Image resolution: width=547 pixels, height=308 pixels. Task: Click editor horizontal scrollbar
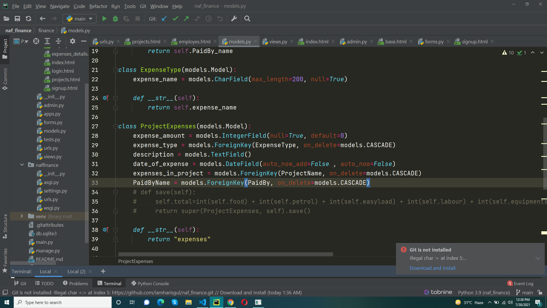tap(225, 254)
